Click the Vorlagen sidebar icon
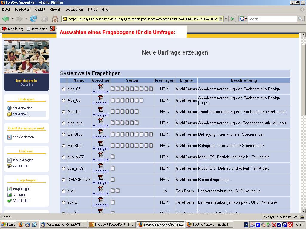 (9, 195)
